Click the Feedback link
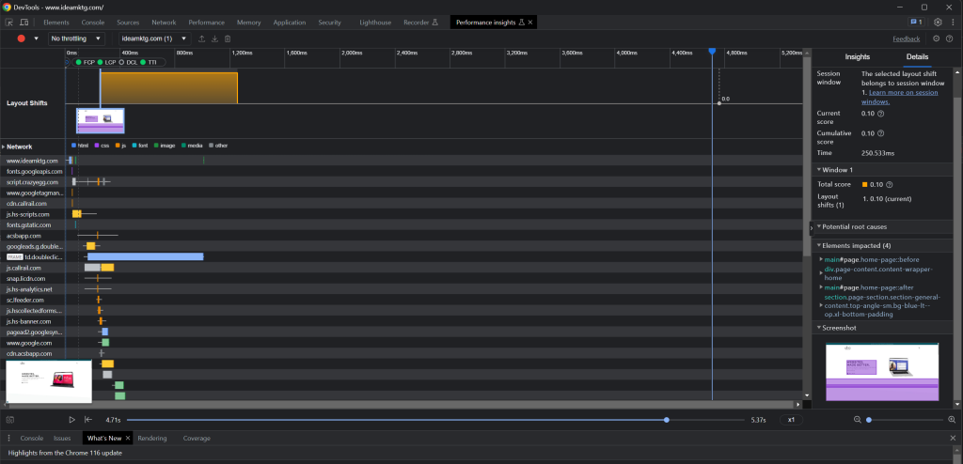 (906, 39)
